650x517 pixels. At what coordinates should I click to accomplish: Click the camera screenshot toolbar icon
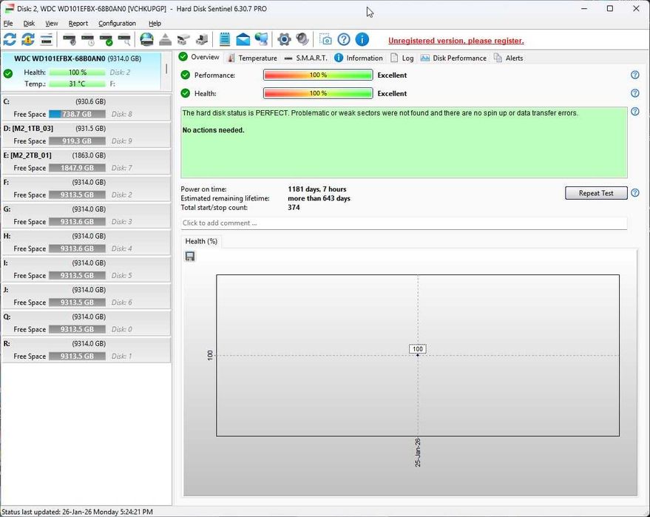[x=325, y=40]
